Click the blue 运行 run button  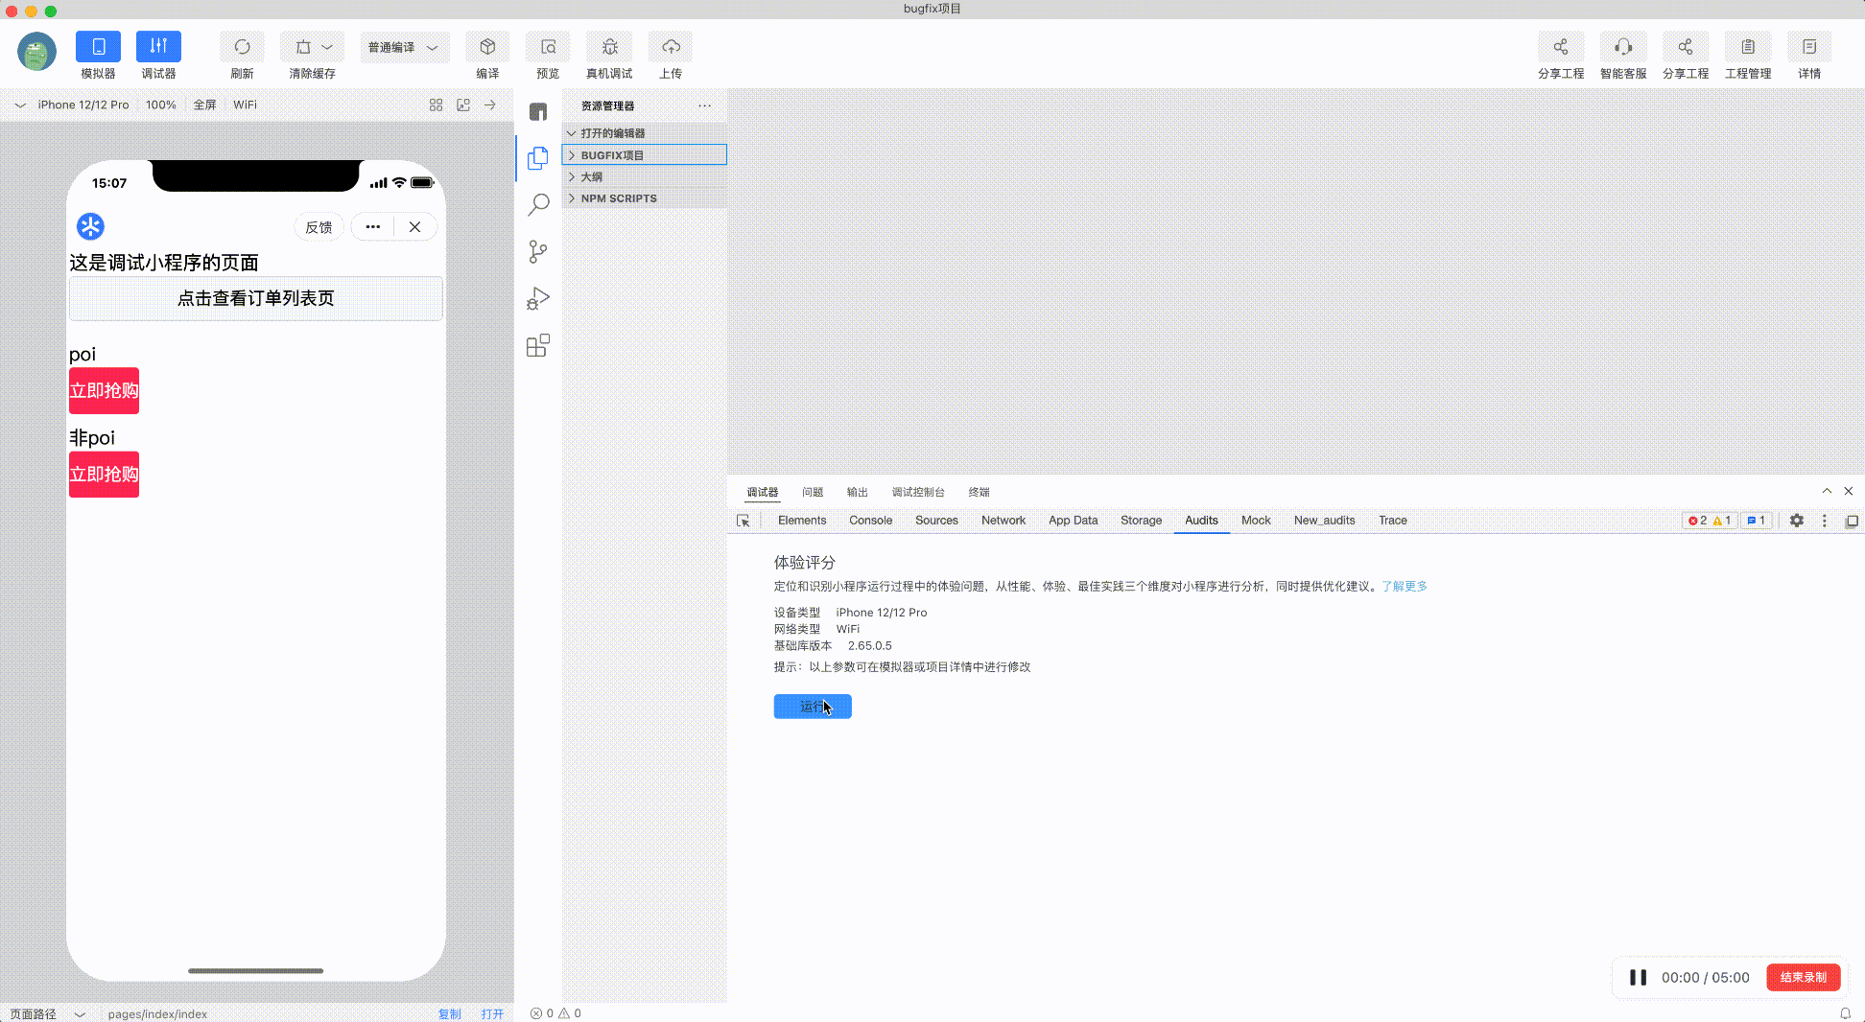[813, 707]
